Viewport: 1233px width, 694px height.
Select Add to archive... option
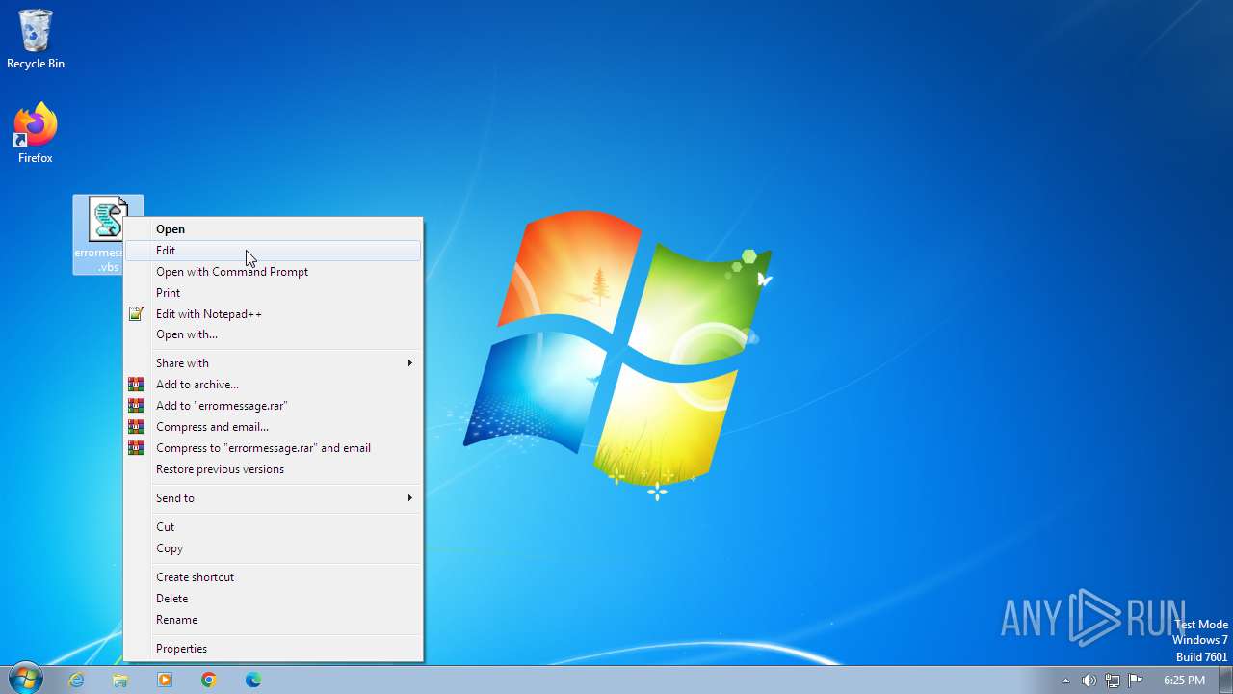point(274,385)
